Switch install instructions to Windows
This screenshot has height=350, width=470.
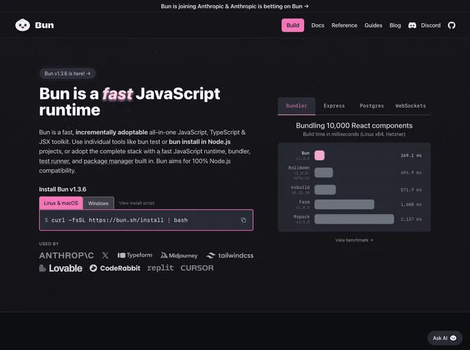tap(98, 203)
